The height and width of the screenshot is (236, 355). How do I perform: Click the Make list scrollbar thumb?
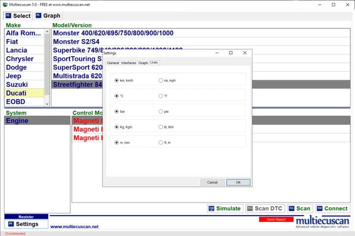47,64
